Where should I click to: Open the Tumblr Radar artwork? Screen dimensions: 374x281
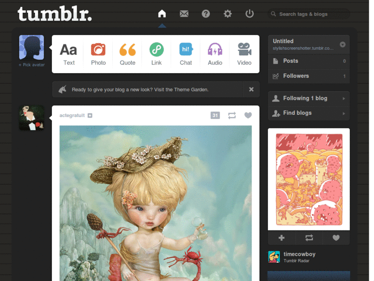pos(309,179)
